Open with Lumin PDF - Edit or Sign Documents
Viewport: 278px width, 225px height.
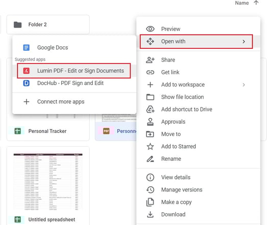pos(74,71)
